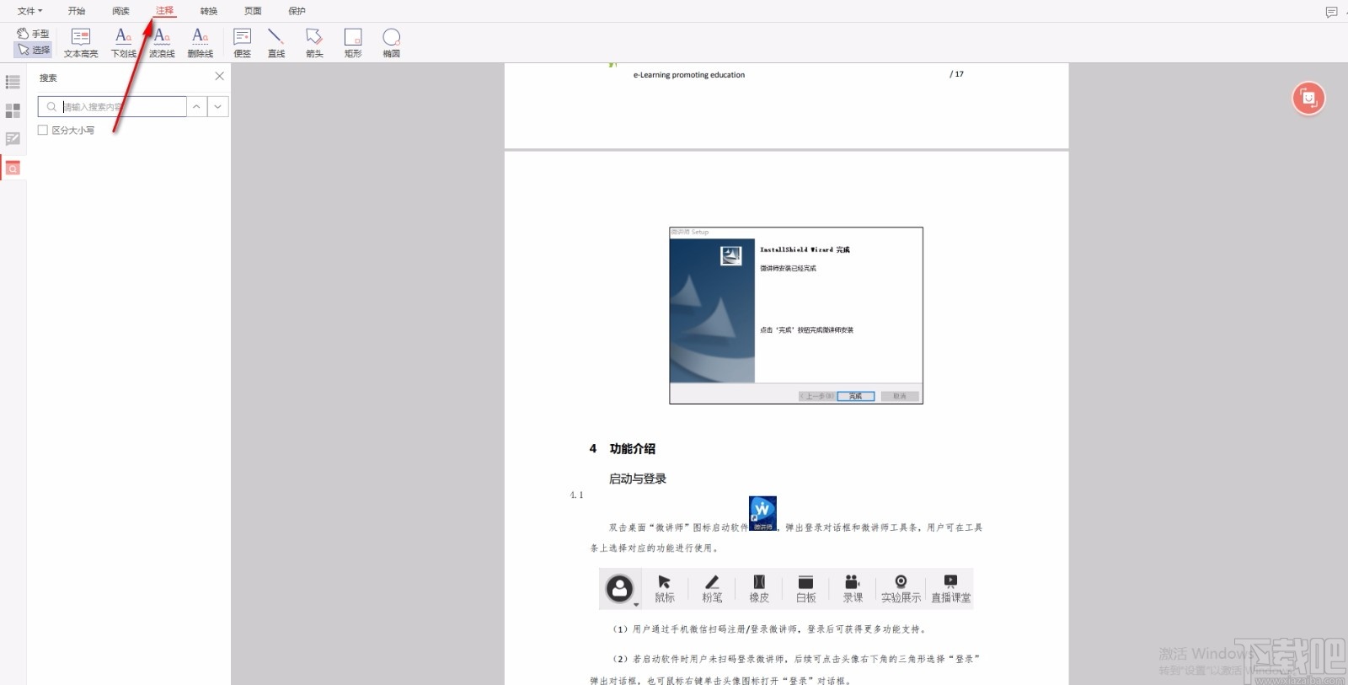The width and height of the screenshot is (1348, 685).
Task: Select the Ellipse (椭圆) shape tool
Action: tap(392, 42)
